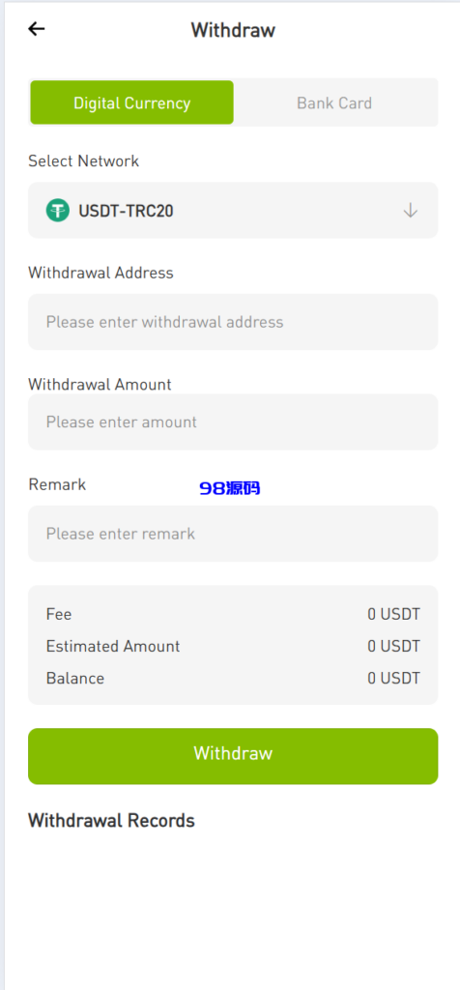The image size is (460, 990).
Task: Click the blue 98源码 watermark text
Action: [x=230, y=488]
